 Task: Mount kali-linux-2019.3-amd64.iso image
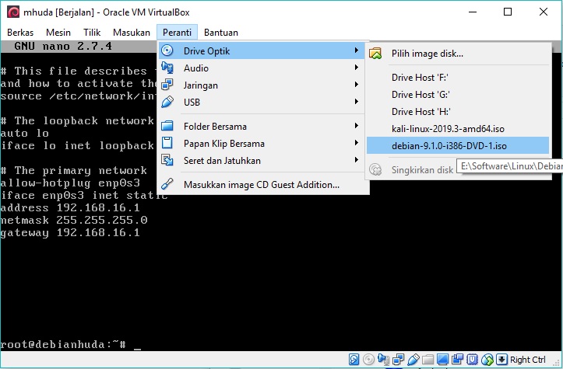point(458,129)
